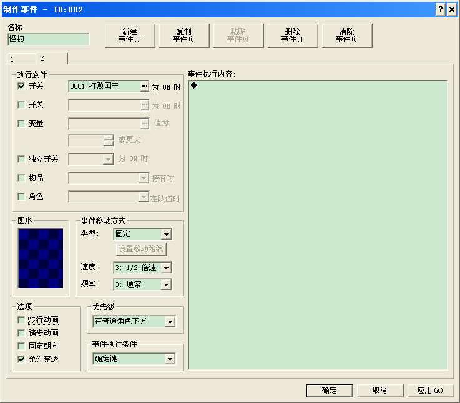The height and width of the screenshot is (403, 460).
Task: Close the 制作事件 dialog window
Action: 452,10
